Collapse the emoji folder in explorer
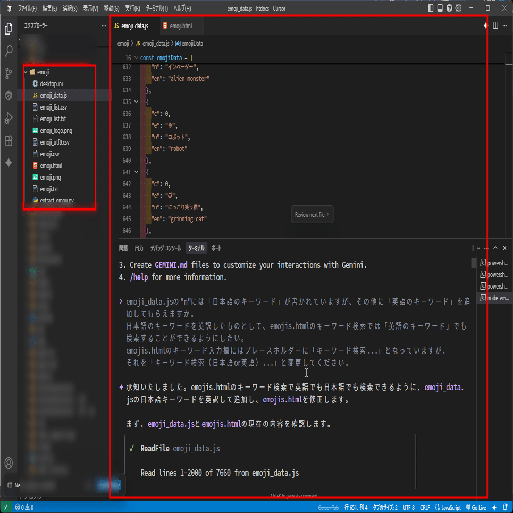Screen dimensions: 513x513 pyautogui.click(x=26, y=72)
